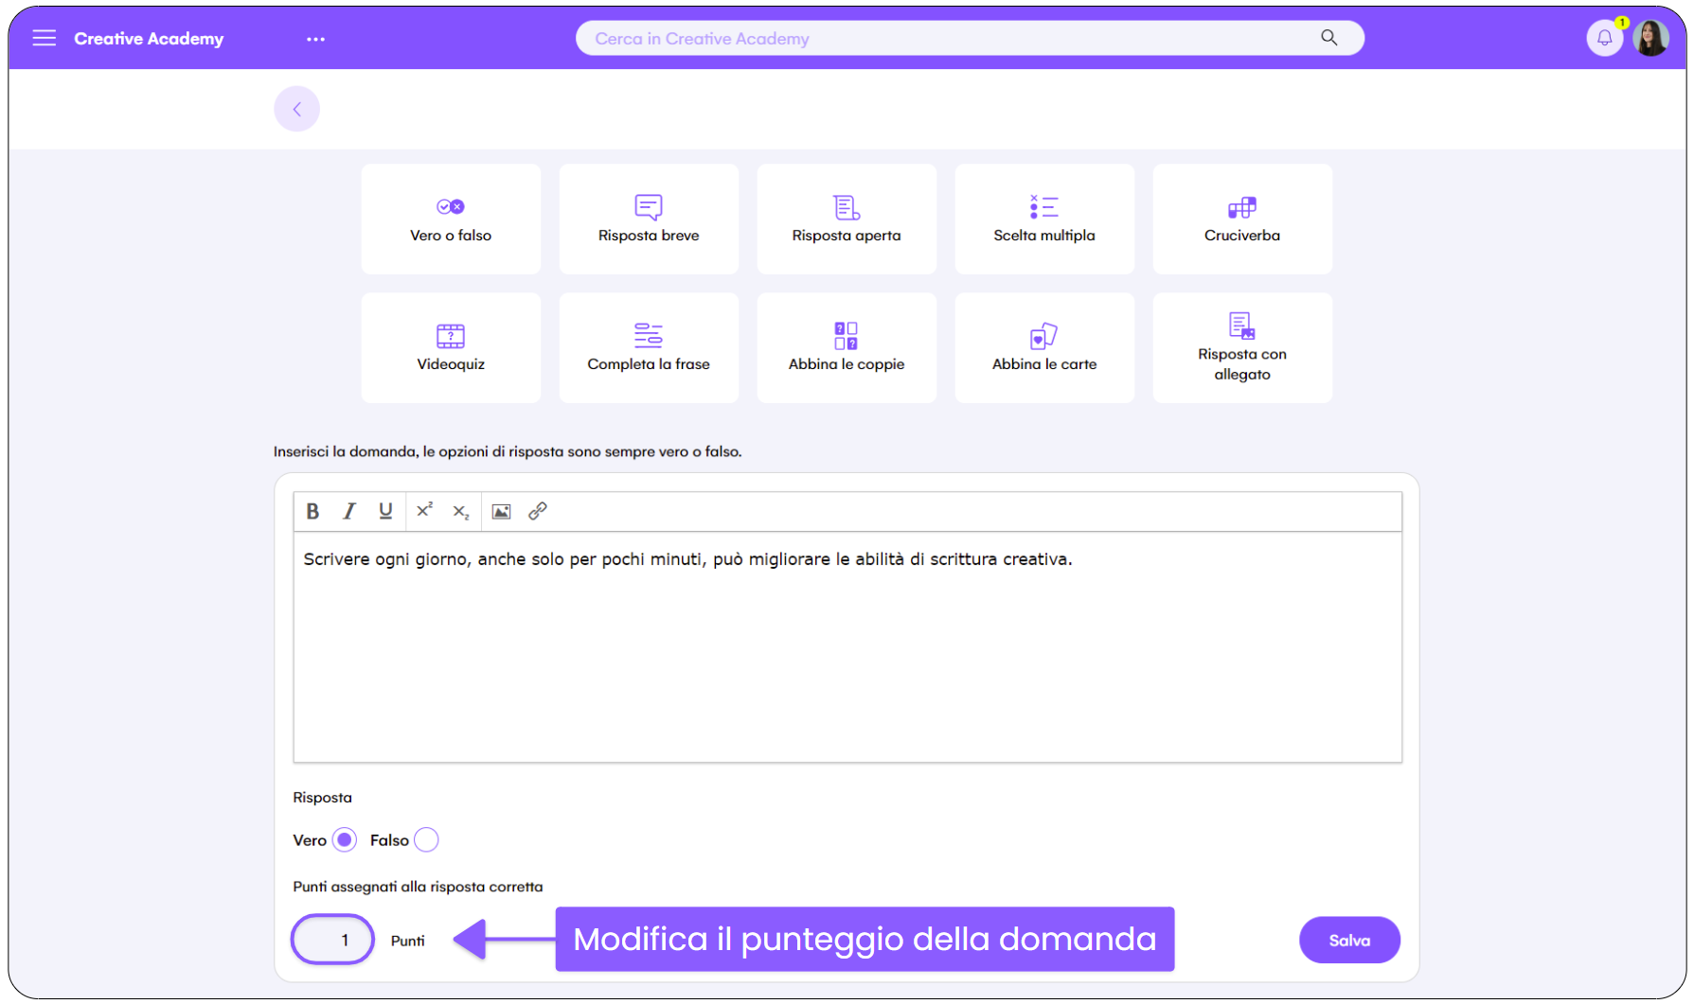
Task: Select the Risposta aperta question type
Action: click(x=847, y=219)
